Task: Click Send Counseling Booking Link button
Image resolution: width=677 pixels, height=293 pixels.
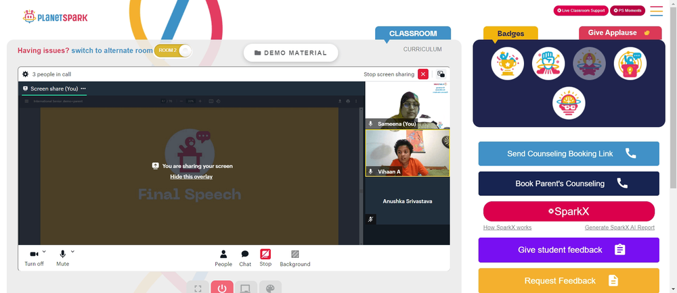Action: pos(569,154)
